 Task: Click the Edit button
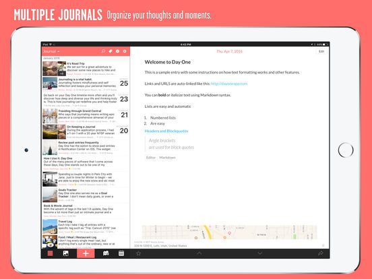coord(321,51)
